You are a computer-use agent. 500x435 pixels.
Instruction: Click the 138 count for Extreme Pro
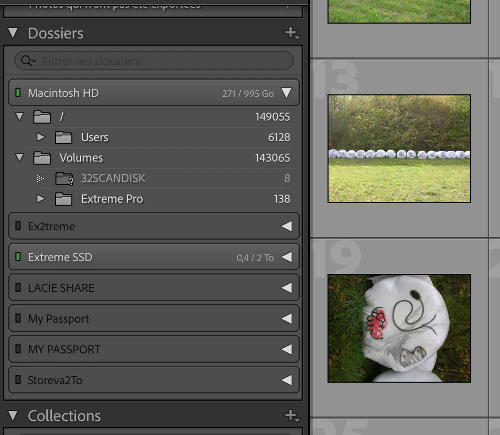282,199
